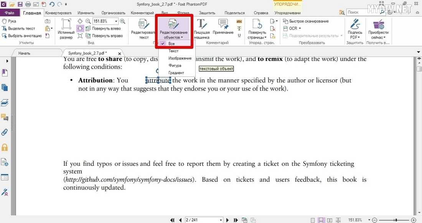Open the bookmarks panel in left sidebar

(5, 73)
